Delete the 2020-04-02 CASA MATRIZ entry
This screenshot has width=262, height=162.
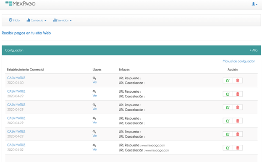pos(238,148)
